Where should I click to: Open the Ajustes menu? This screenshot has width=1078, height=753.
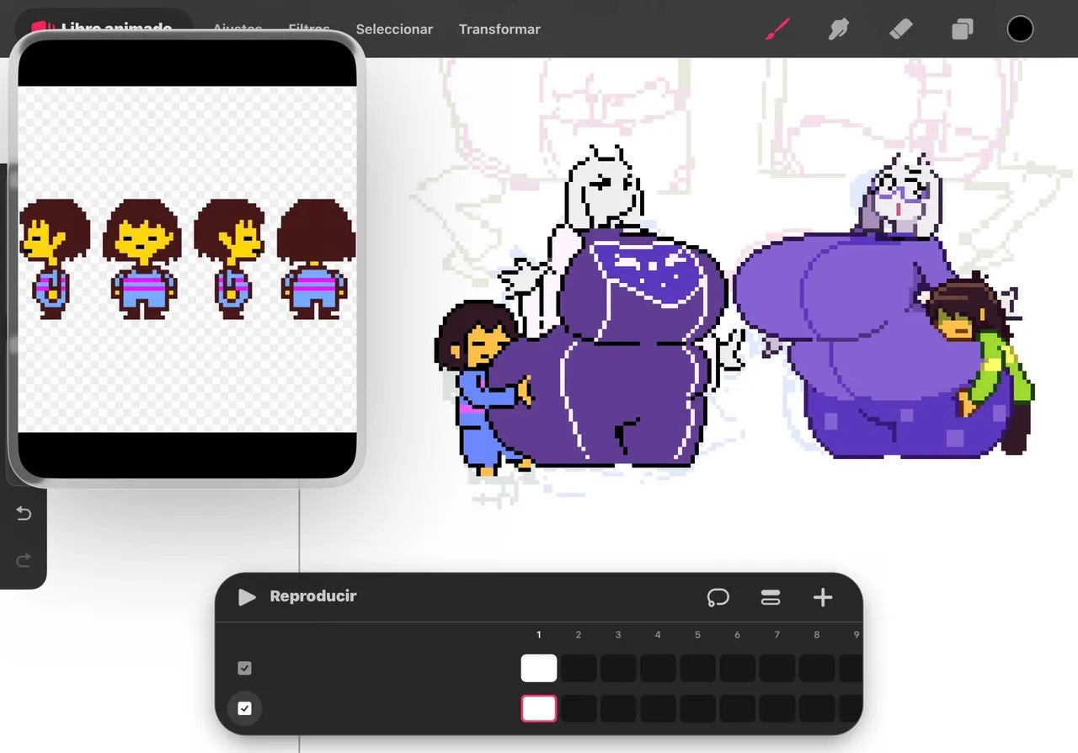237,29
